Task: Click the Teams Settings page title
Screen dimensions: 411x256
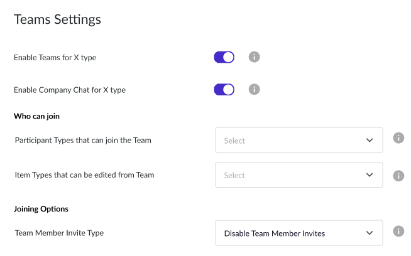Action: pyautogui.click(x=57, y=19)
